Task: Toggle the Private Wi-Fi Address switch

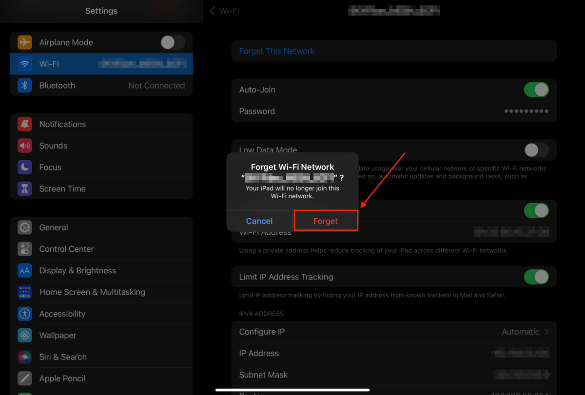Action: (536, 210)
